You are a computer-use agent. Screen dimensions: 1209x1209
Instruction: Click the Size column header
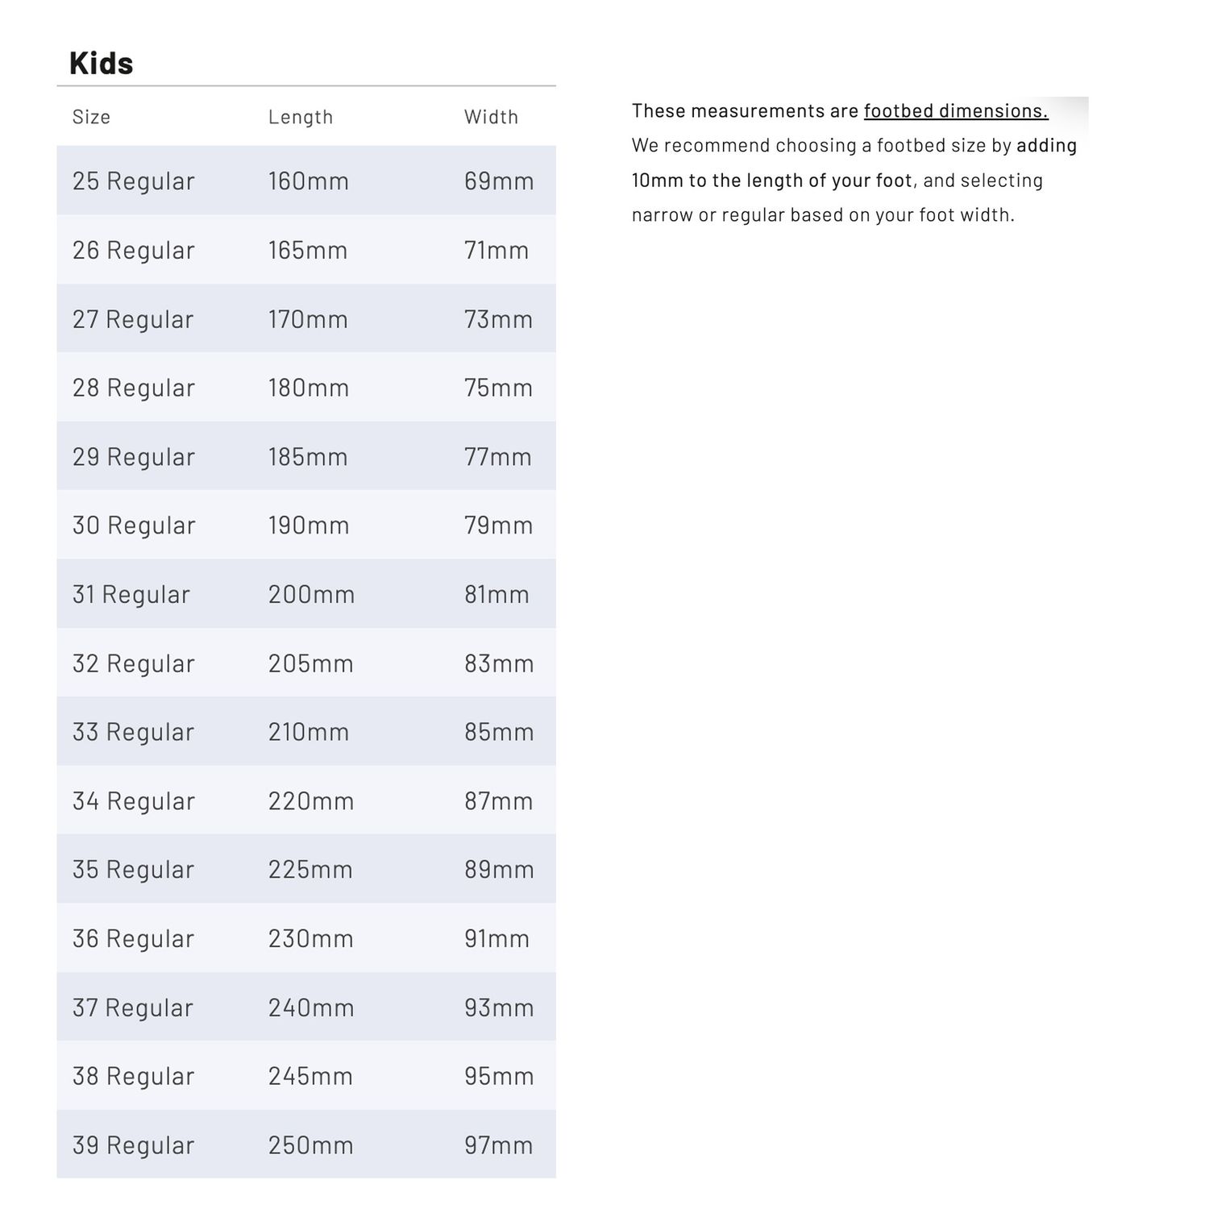(91, 118)
